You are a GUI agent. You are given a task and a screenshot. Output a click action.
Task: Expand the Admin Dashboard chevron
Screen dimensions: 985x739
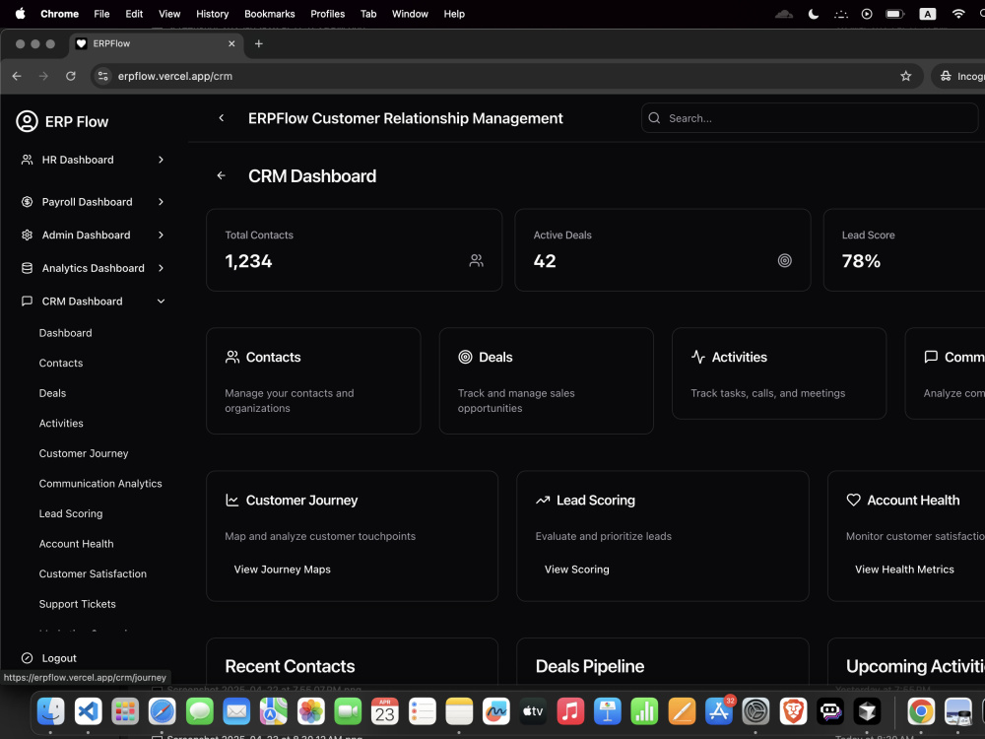click(161, 235)
